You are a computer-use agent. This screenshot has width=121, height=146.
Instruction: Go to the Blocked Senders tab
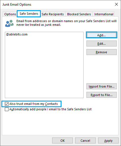pos(79,14)
